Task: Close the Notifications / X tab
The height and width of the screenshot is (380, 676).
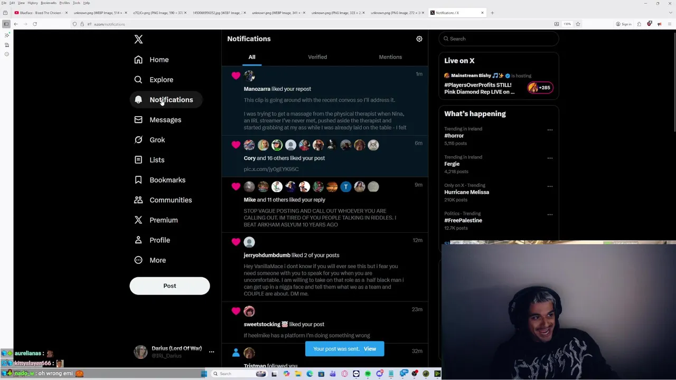Action: coord(482,13)
